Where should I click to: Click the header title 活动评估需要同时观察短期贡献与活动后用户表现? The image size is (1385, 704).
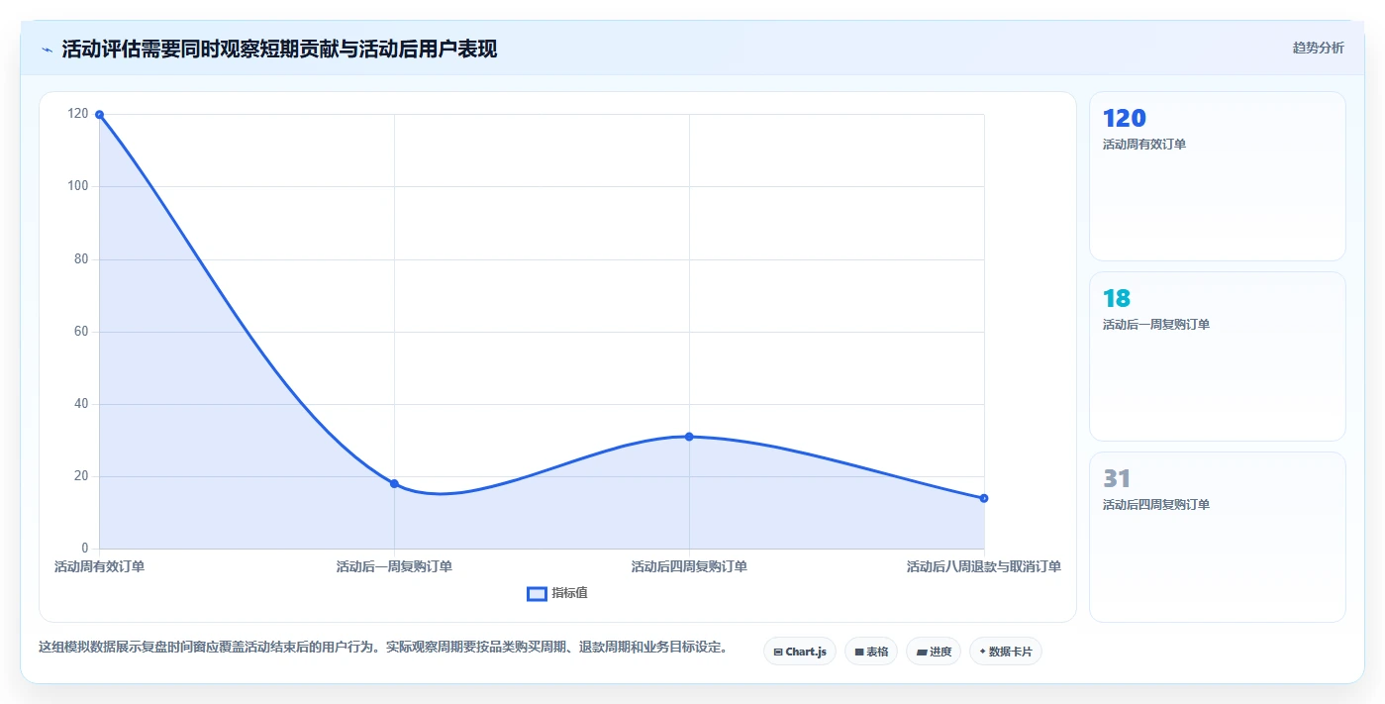279,50
